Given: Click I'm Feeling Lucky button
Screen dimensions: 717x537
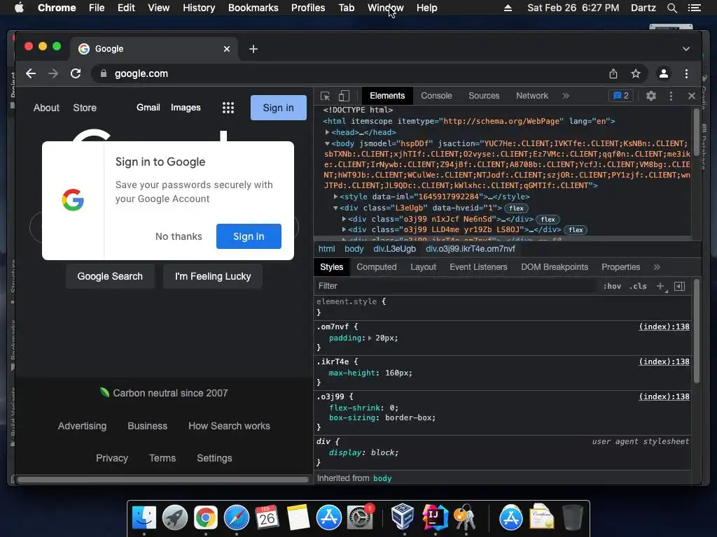Looking at the screenshot, I should 213,276.
